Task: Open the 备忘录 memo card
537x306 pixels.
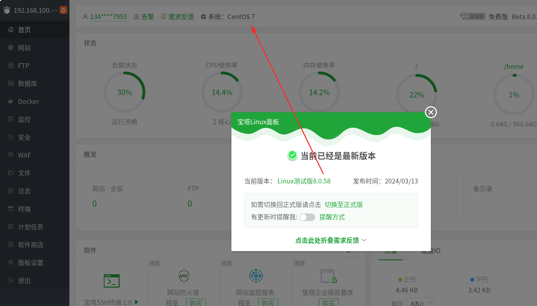Action: tap(500, 197)
